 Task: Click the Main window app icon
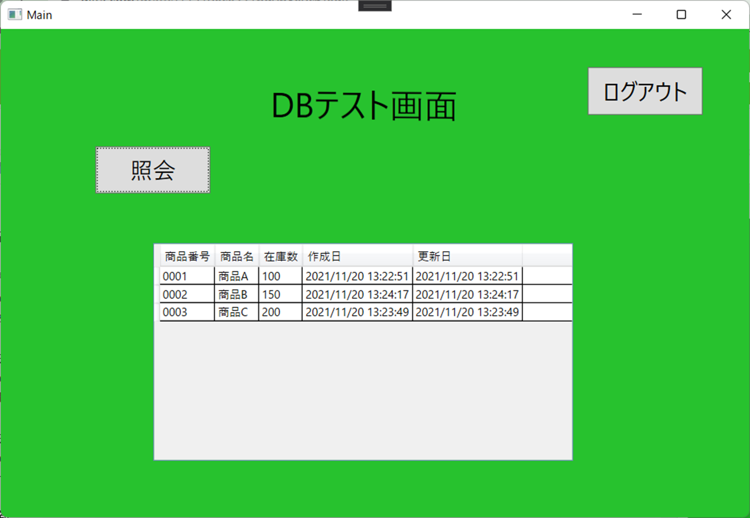point(15,15)
